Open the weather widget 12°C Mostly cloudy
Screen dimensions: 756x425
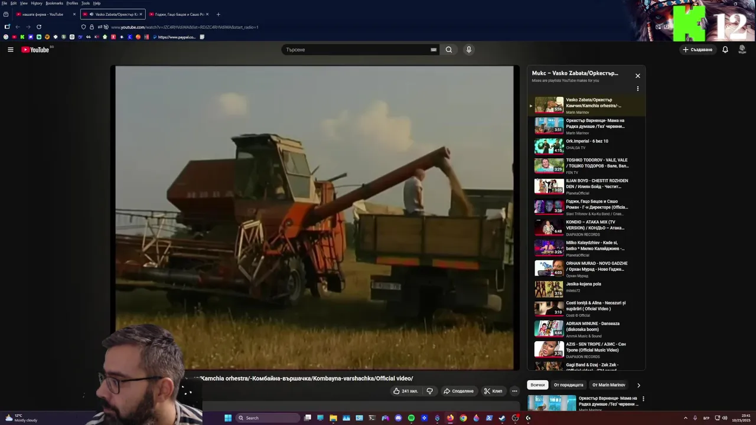22,418
